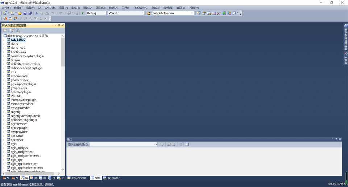The width and height of the screenshot is (348, 187).
Task: Expand the INSTALL project node
Action: pos(4,96)
